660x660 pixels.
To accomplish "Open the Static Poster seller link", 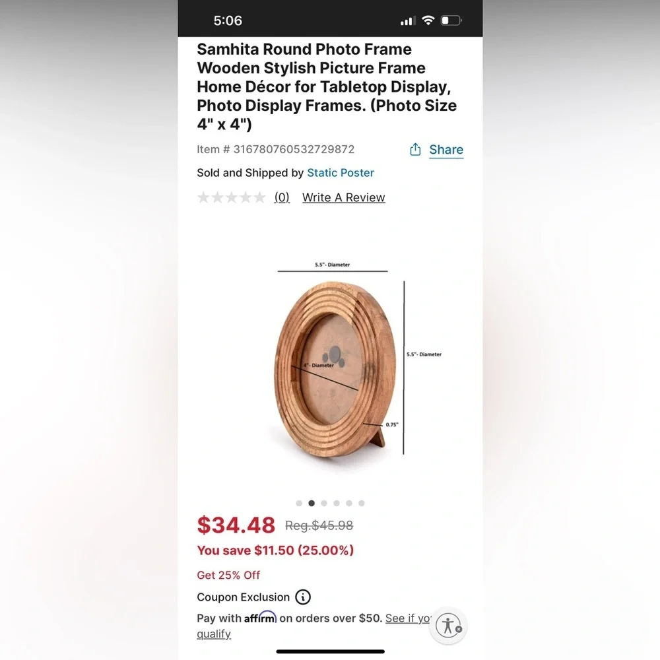I will (x=341, y=172).
